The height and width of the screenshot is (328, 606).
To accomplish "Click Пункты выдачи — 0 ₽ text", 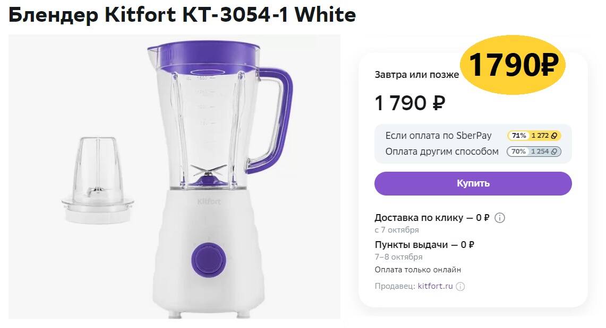I will tap(424, 245).
